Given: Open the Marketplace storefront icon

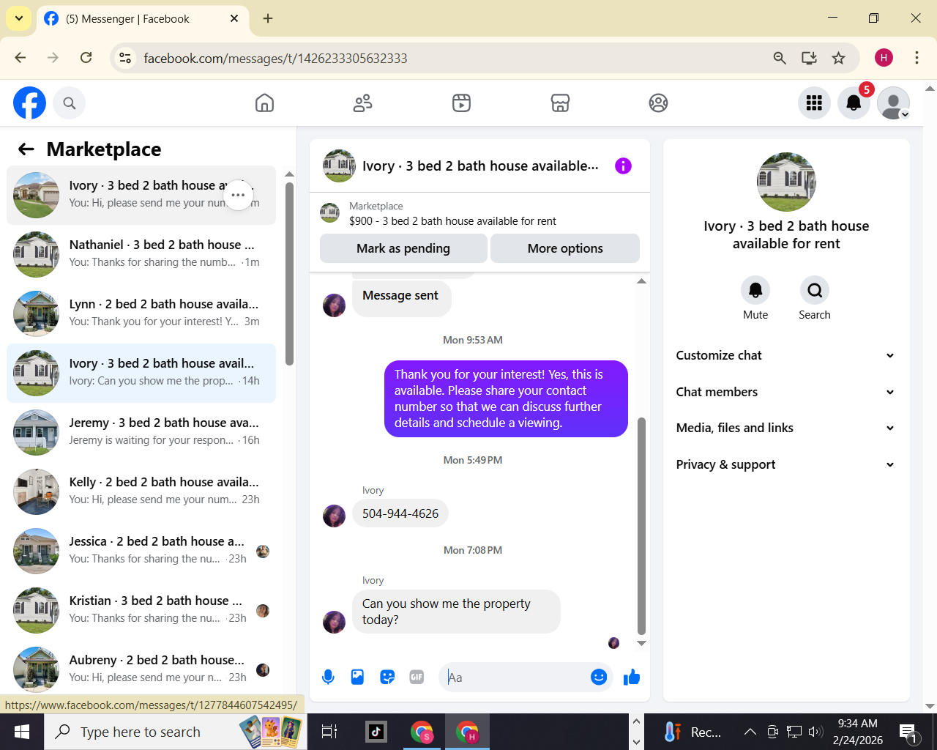Looking at the screenshot, I should 560,103.
